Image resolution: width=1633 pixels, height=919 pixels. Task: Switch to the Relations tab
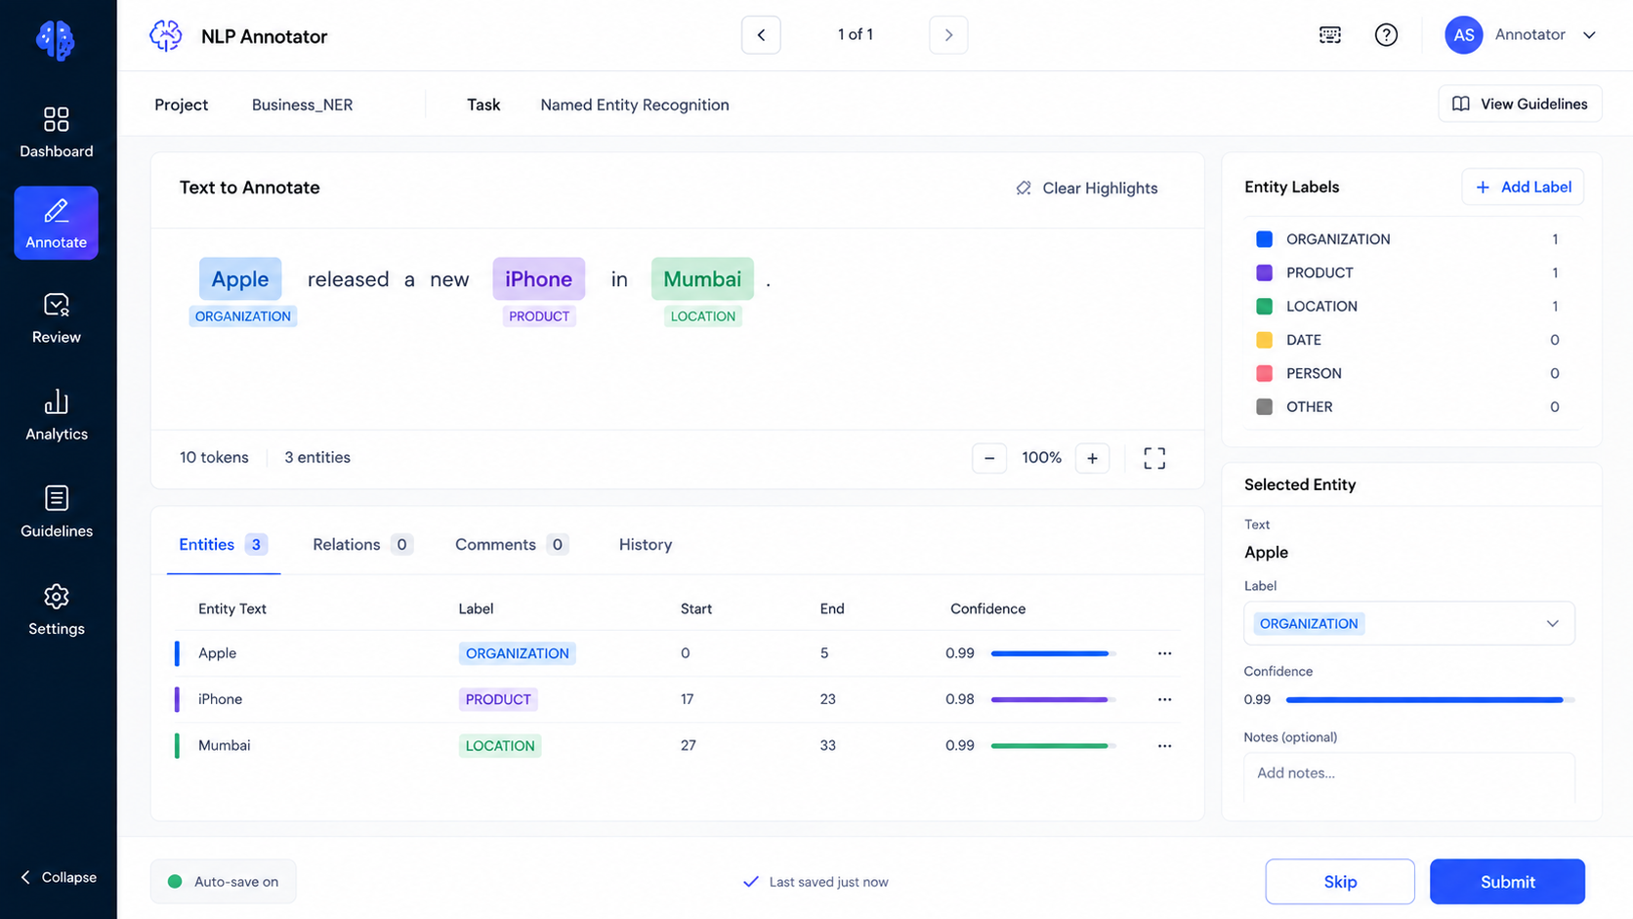click(362, 545)
